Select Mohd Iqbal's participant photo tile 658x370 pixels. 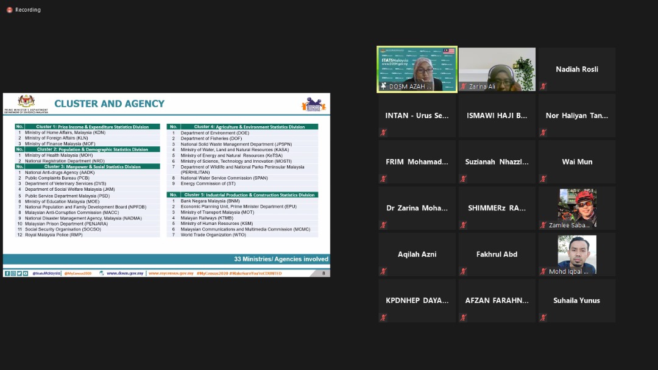pos(576,254)
